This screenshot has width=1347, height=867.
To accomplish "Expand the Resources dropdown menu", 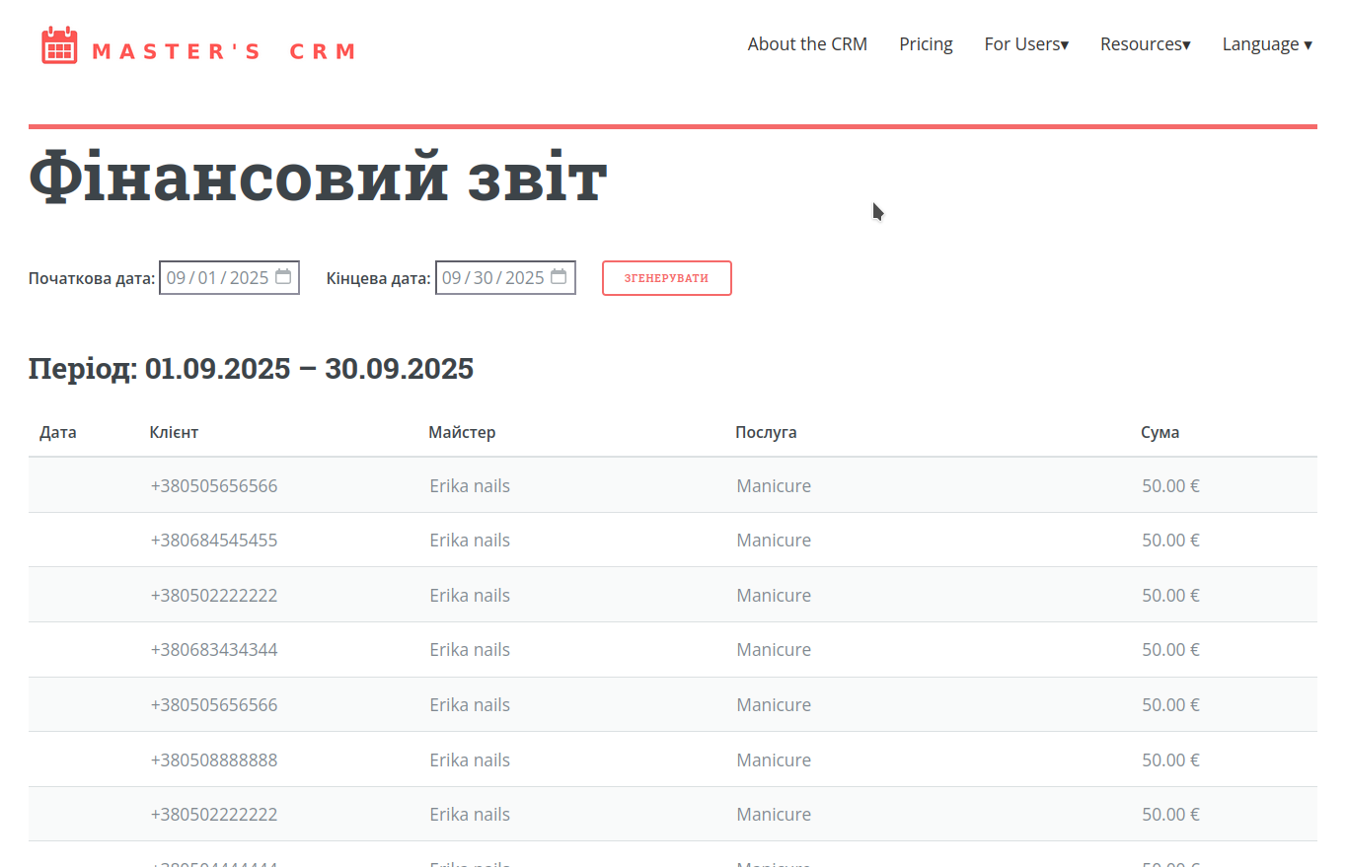I will click(x=1145, y=44).
